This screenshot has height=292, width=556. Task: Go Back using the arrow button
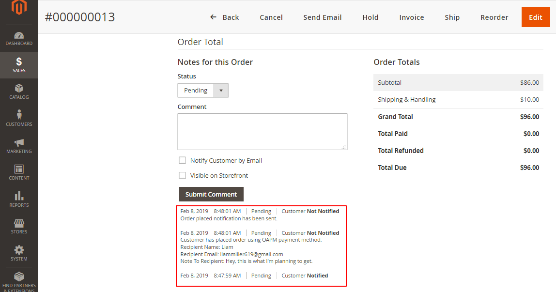[225, 17]
